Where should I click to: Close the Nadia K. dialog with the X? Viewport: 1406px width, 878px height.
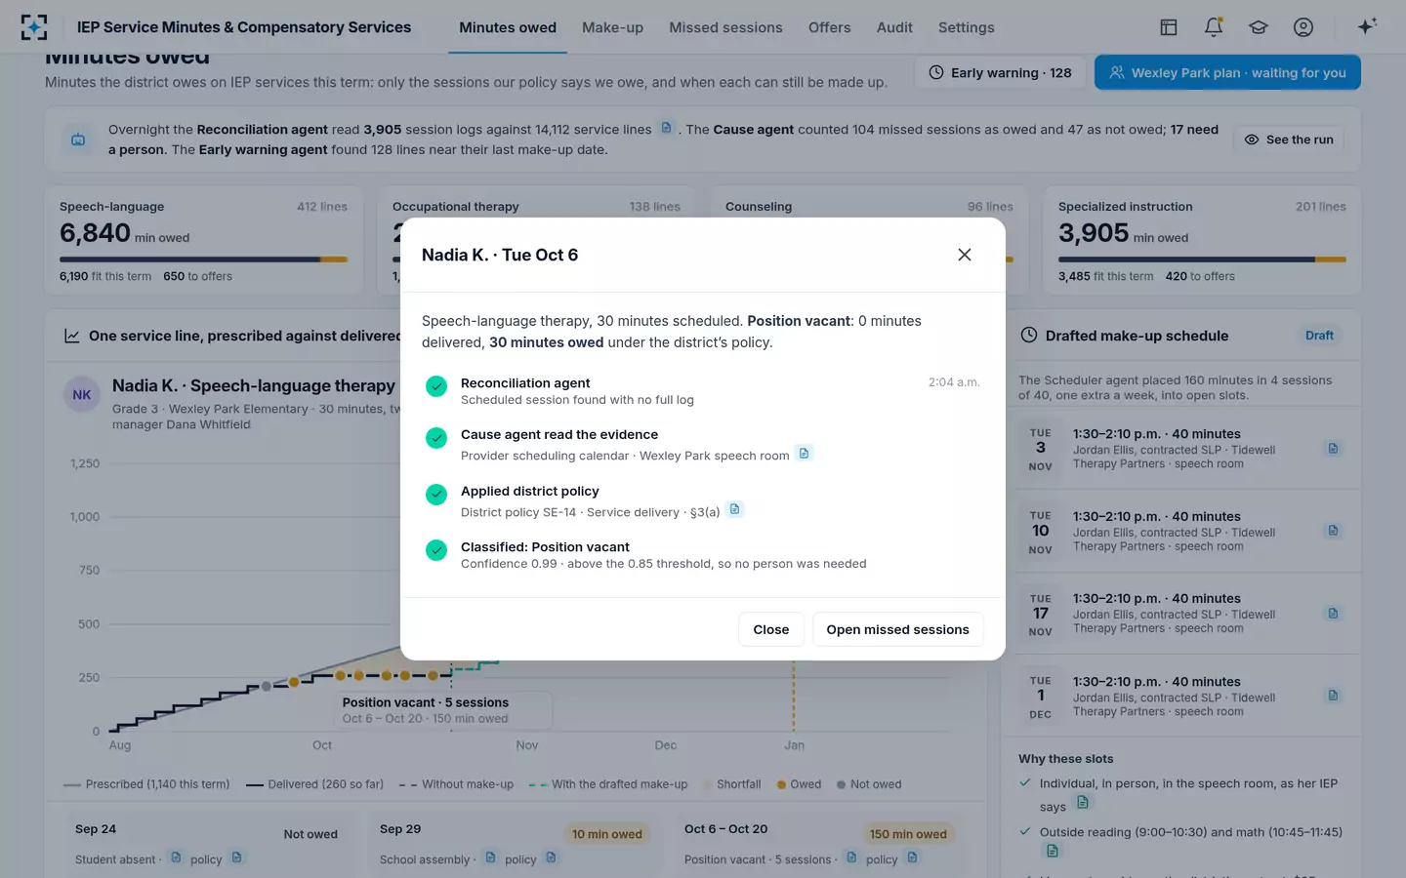965,255
